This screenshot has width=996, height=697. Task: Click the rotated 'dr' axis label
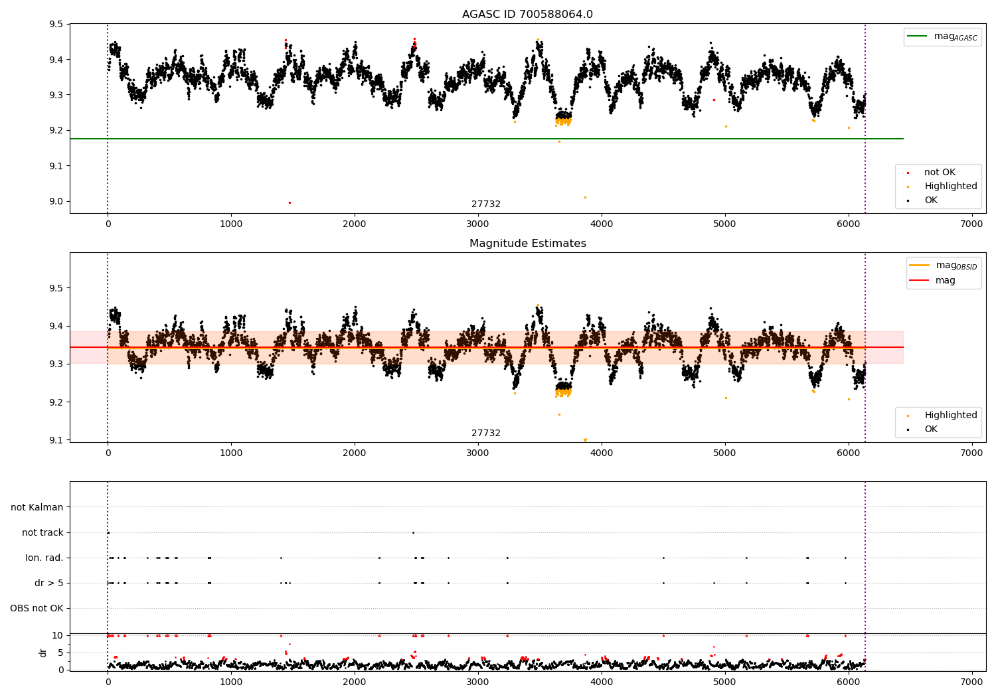[x=43, y=653]
